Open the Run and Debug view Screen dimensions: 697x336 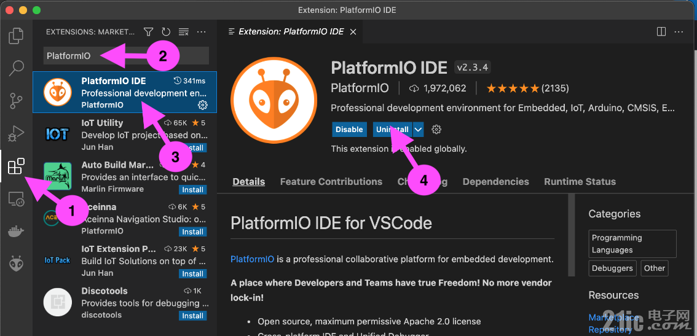(17, 134)
